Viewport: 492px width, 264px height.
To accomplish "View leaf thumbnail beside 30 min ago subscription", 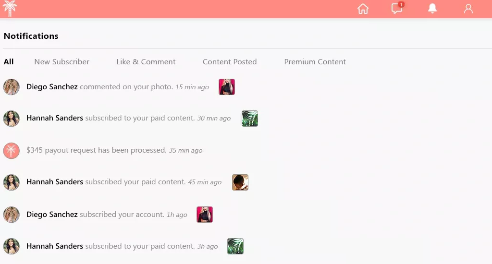I will pyautogui.click(x=250, y=119).
